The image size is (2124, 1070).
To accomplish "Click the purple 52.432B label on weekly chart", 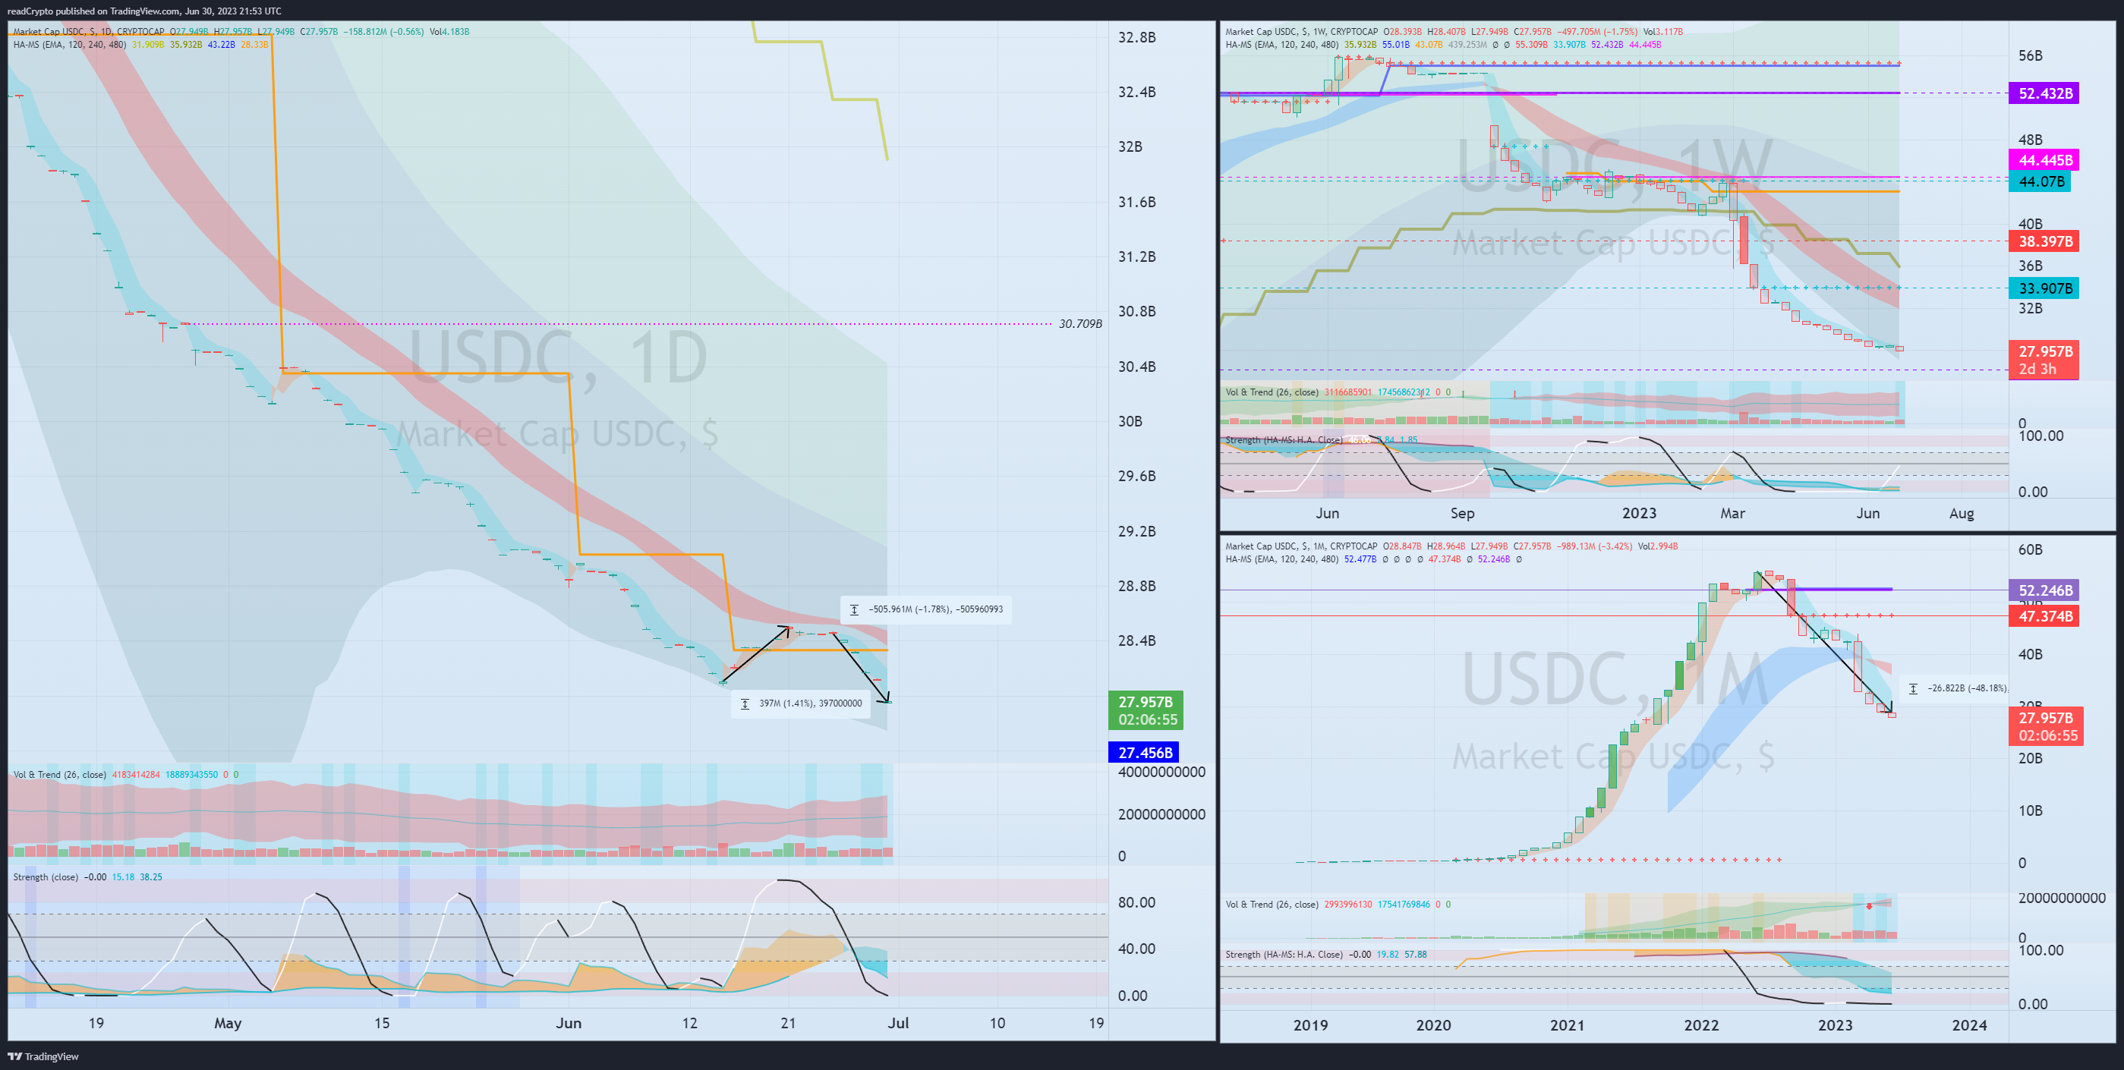I will [2044, 93].
